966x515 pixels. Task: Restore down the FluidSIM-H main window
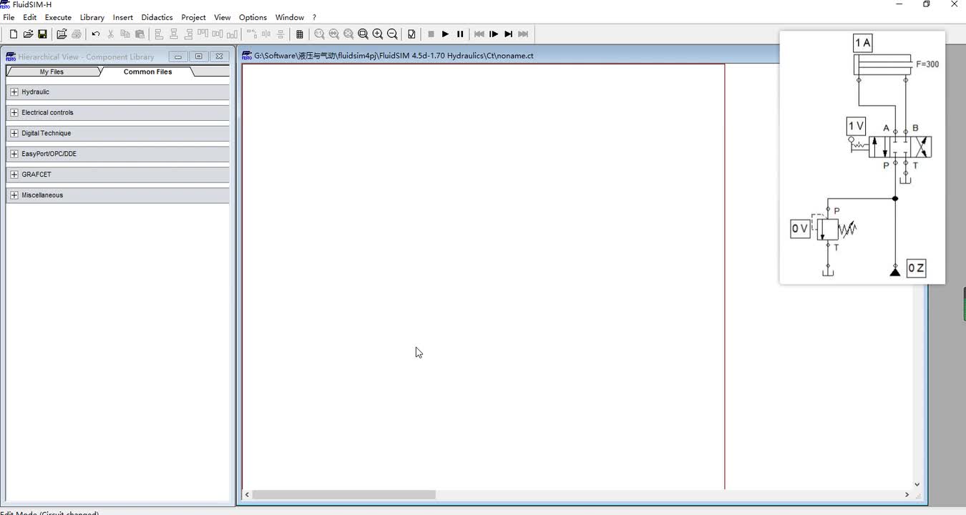tap(927, 4)
